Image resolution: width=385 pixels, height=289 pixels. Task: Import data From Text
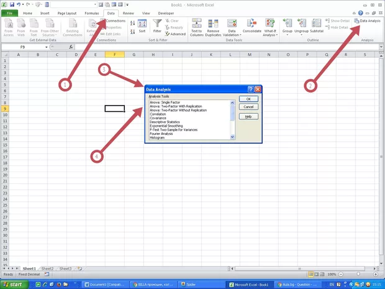coord(34,28)
